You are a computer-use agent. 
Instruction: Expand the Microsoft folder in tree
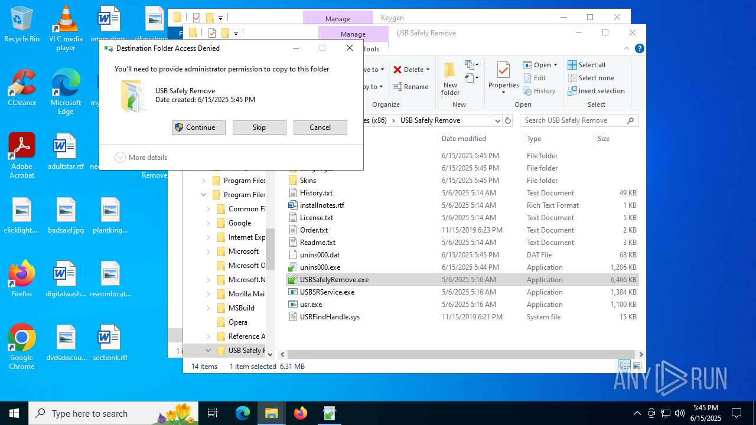click(208, 251)
